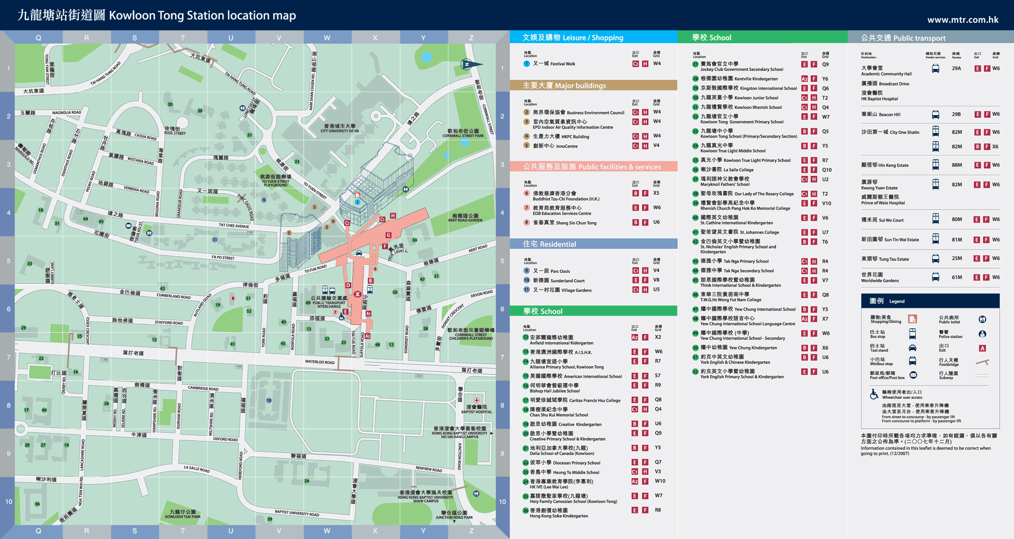
Task: Click the Cornwall Street Park label
Action: (463, 133)
